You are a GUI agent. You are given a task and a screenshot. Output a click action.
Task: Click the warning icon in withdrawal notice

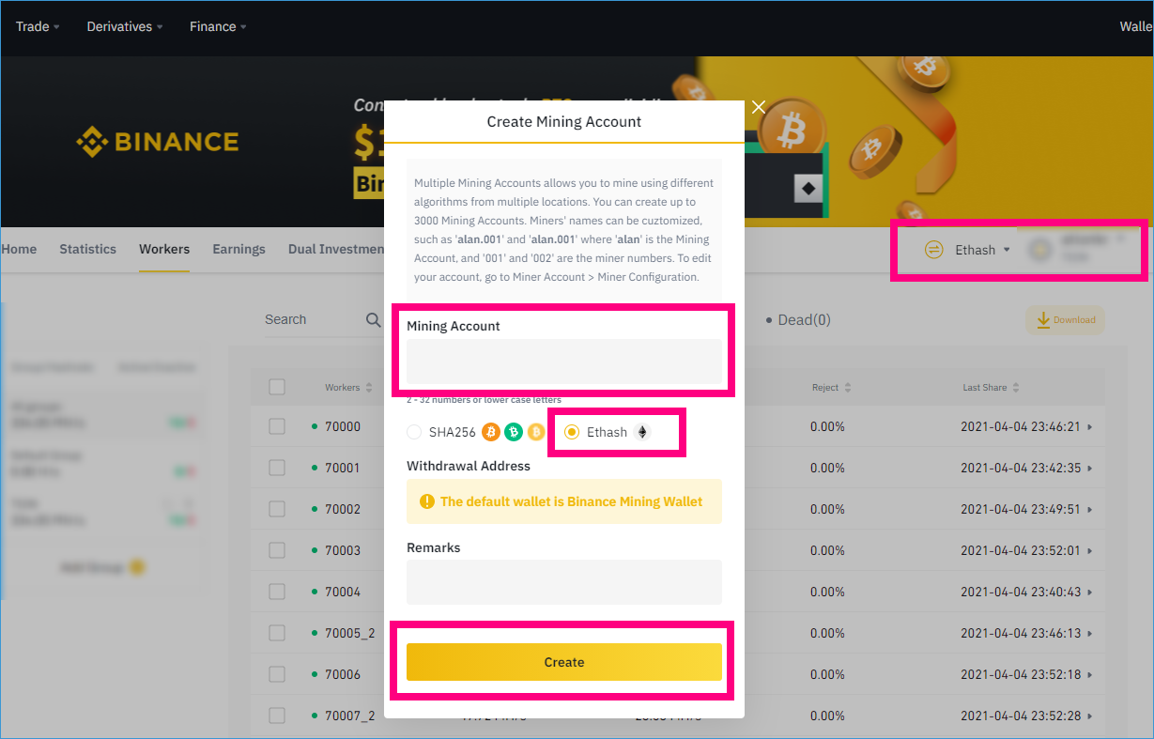[427, 501]
